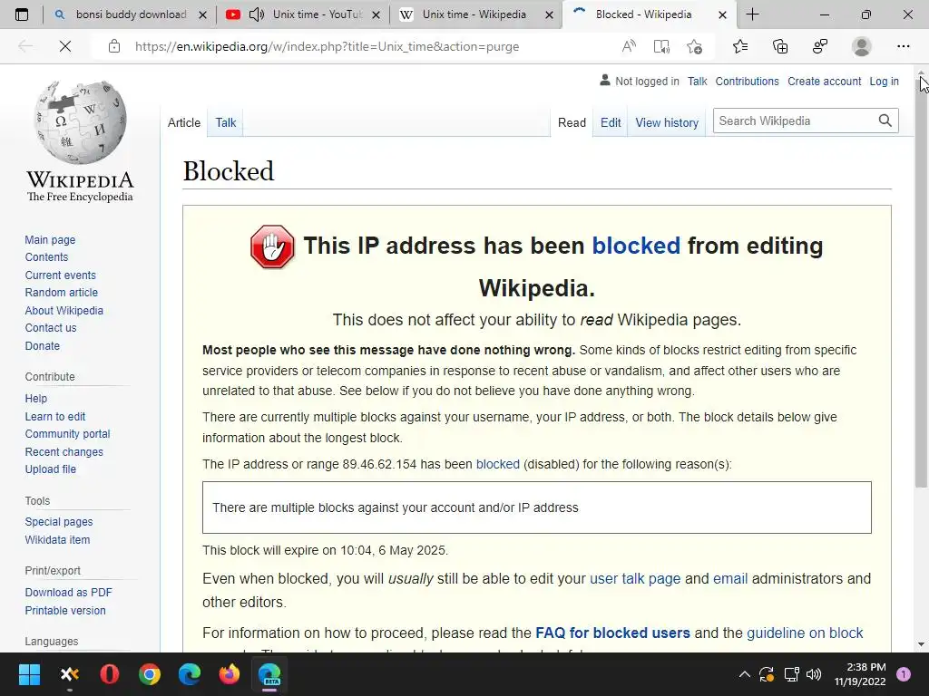Click the search magnifier button
The image size is (929, 696).
click(885, 121)
